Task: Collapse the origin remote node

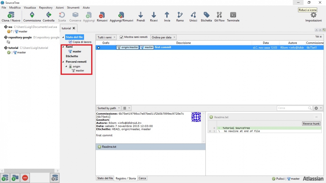Action: tap(66, 66)
